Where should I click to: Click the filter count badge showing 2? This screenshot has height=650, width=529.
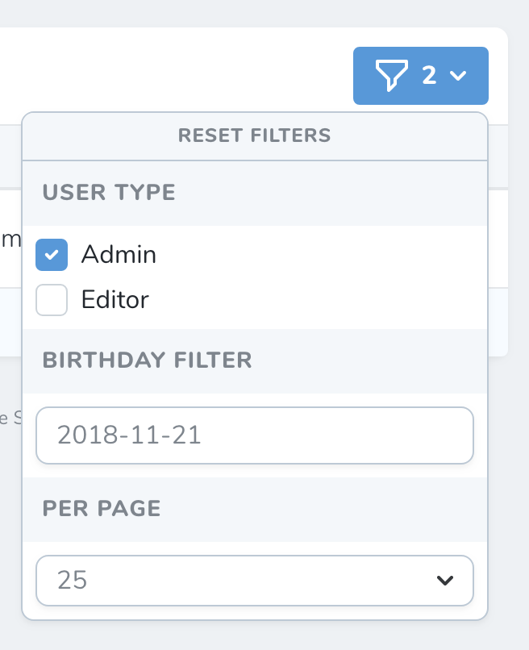click(430, 76)
